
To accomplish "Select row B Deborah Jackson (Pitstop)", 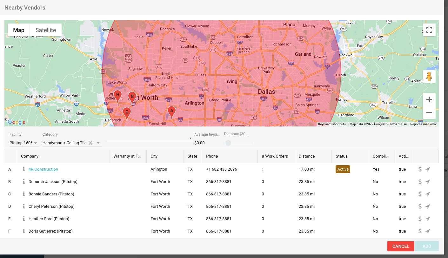I will [222, 182].
